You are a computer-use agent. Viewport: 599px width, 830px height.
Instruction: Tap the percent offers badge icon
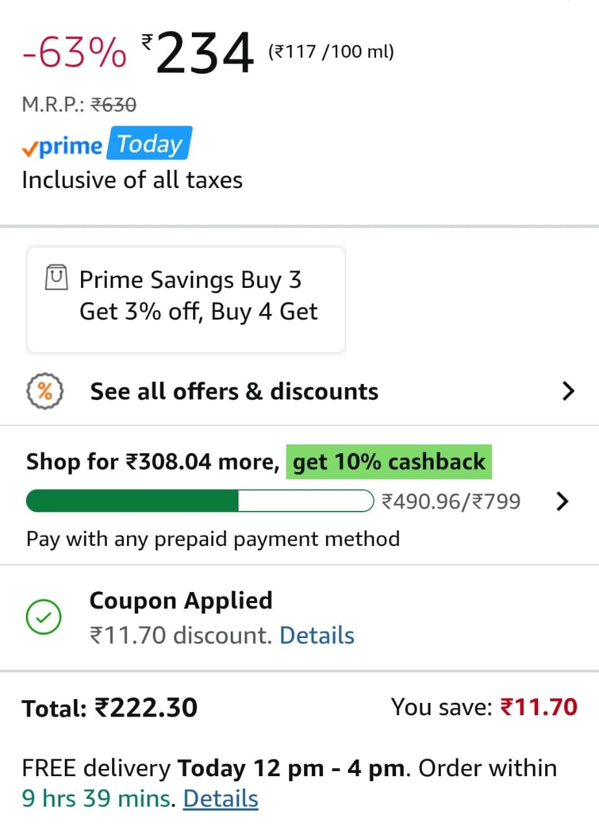[x=45, y=391]
